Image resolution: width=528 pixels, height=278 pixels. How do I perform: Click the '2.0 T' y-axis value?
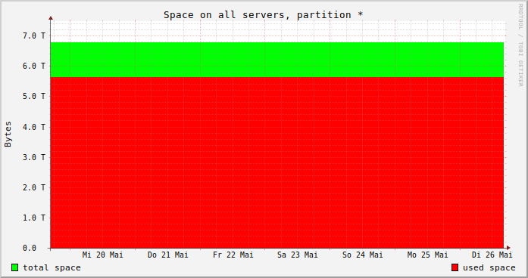pyautogui.click(x=33, y=187)
